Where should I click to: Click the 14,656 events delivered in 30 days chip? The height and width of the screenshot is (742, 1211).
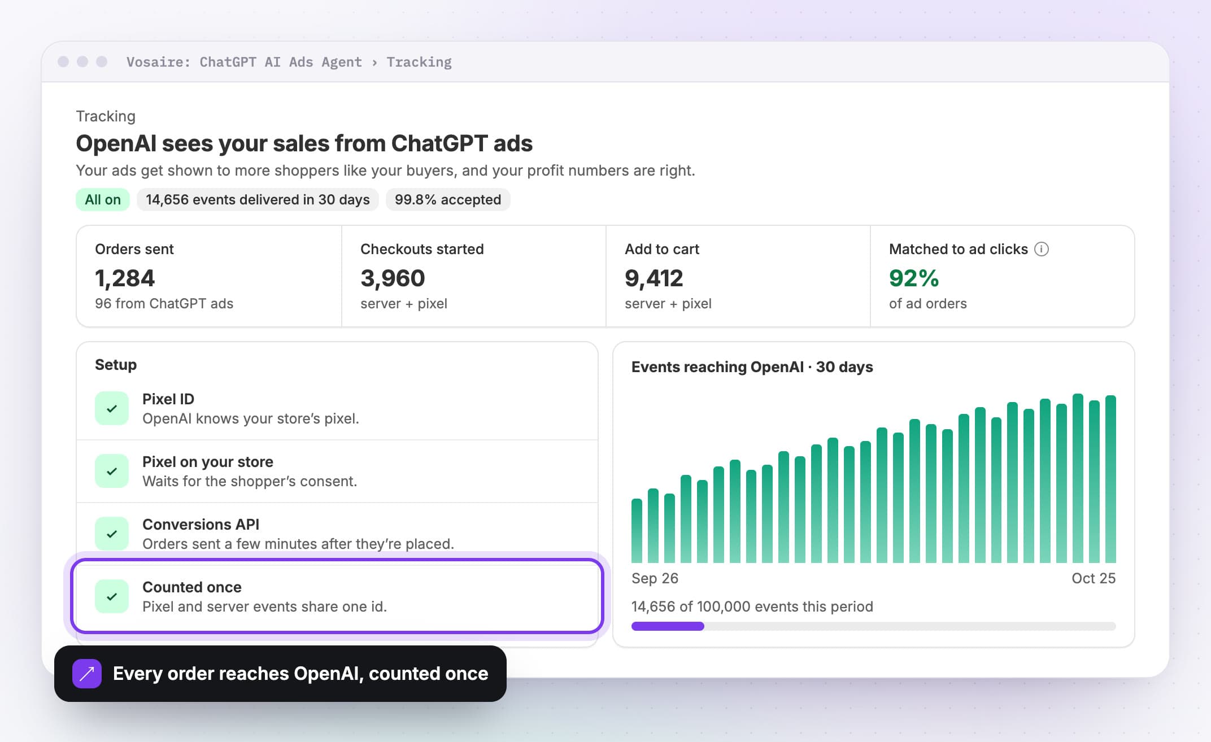(258, 199)
